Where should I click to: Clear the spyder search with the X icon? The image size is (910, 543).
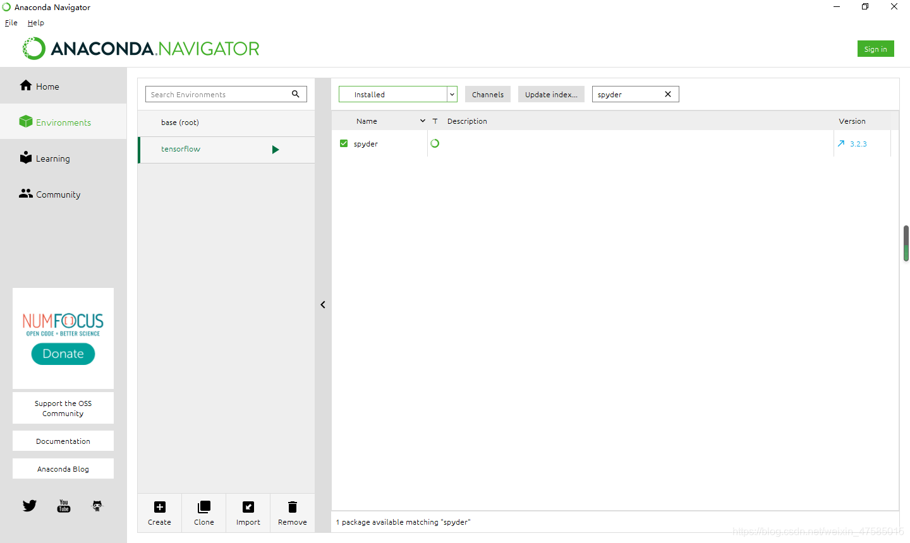(668, 94)
